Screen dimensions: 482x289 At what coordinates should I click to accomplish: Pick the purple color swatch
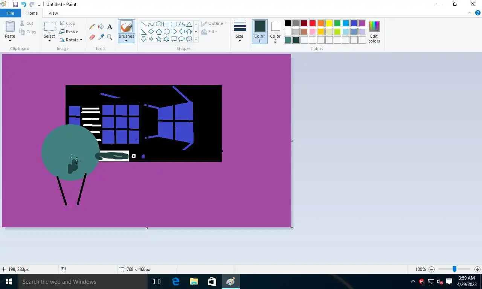coord(362,23)
